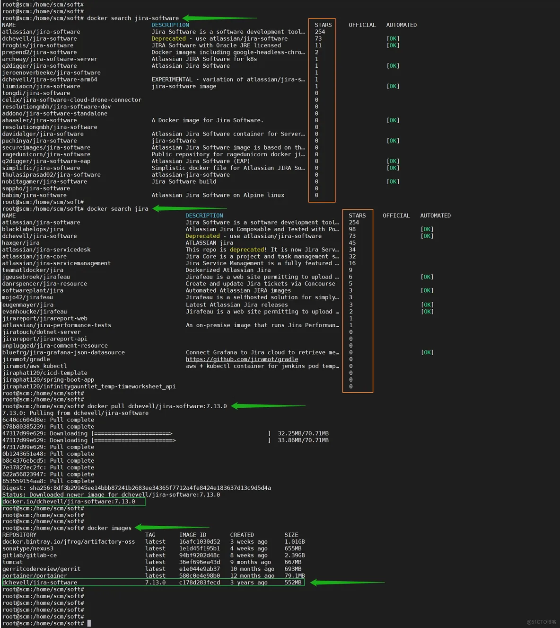The width and height of the screenshot is (560, 628).
Task: Click unplugged/jira-comment-resource name
Action: (55, 346)
